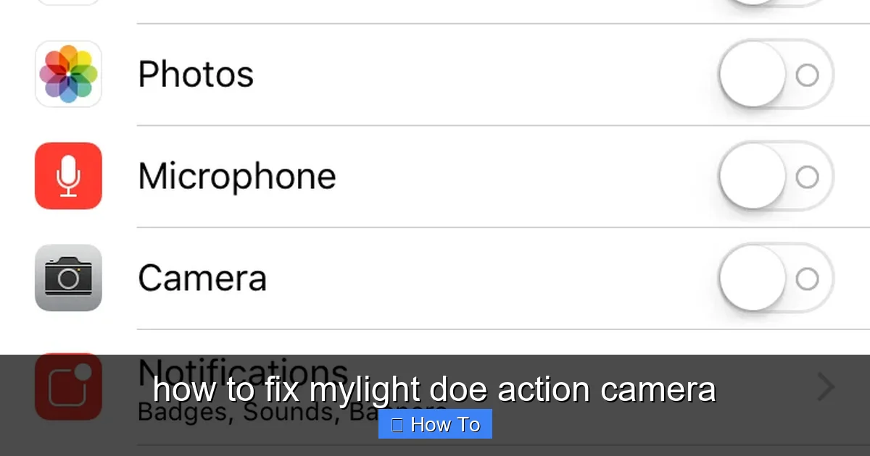Toggle the partially visible switch above Photos

pyautogui.click(x=776, y=3)
